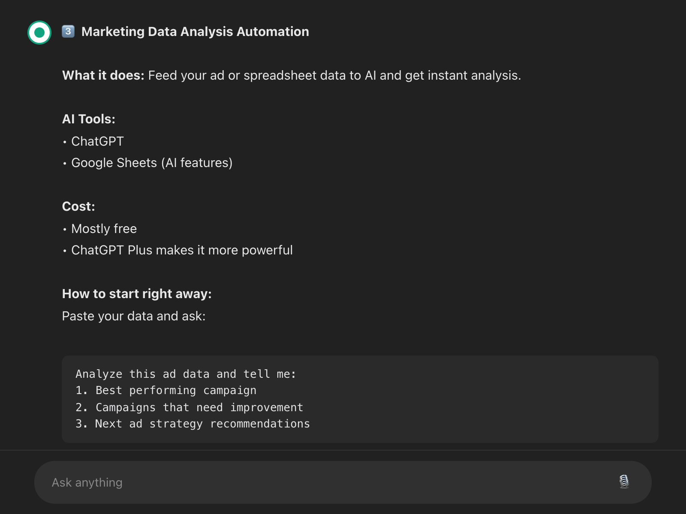
Task: Click the "Campaigns that need improvement" code line
Action: tap(199, 407)
